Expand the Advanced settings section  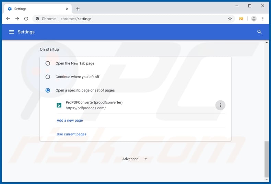coord(134,159)
